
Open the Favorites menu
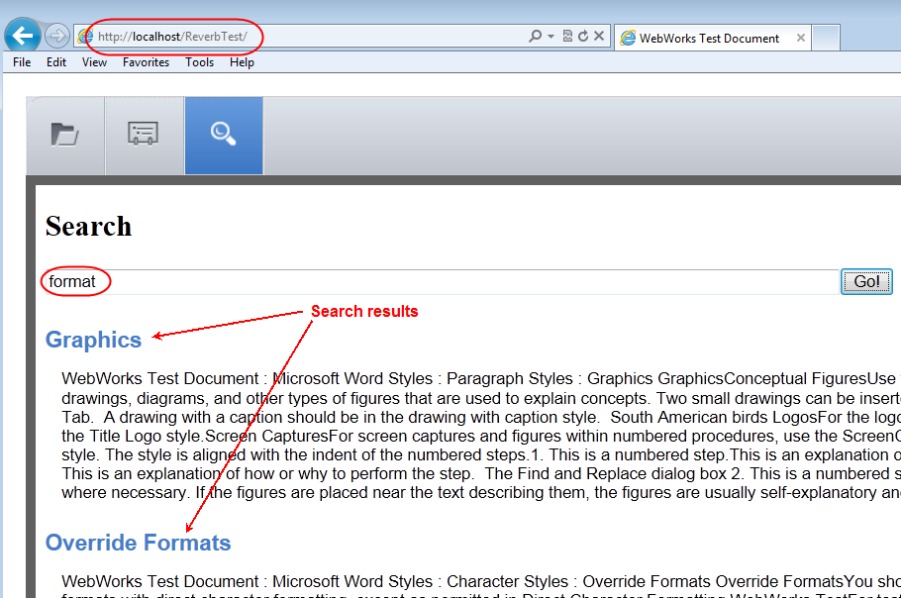coord(146,62)
